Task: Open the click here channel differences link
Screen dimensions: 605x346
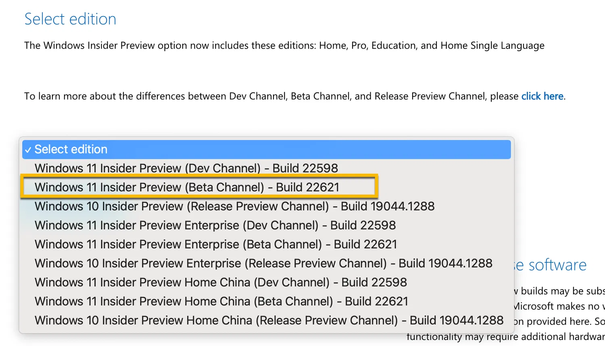Action: [542, 96]
